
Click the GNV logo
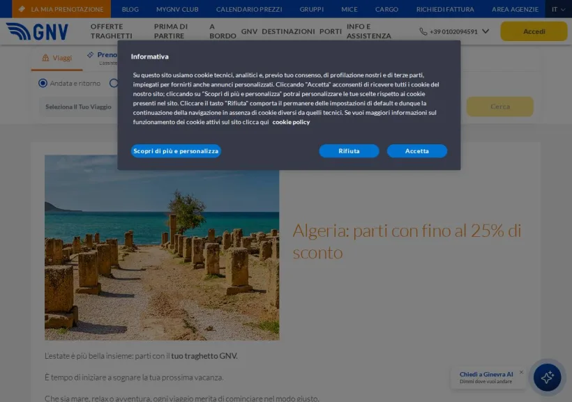[x=37, y=32]
